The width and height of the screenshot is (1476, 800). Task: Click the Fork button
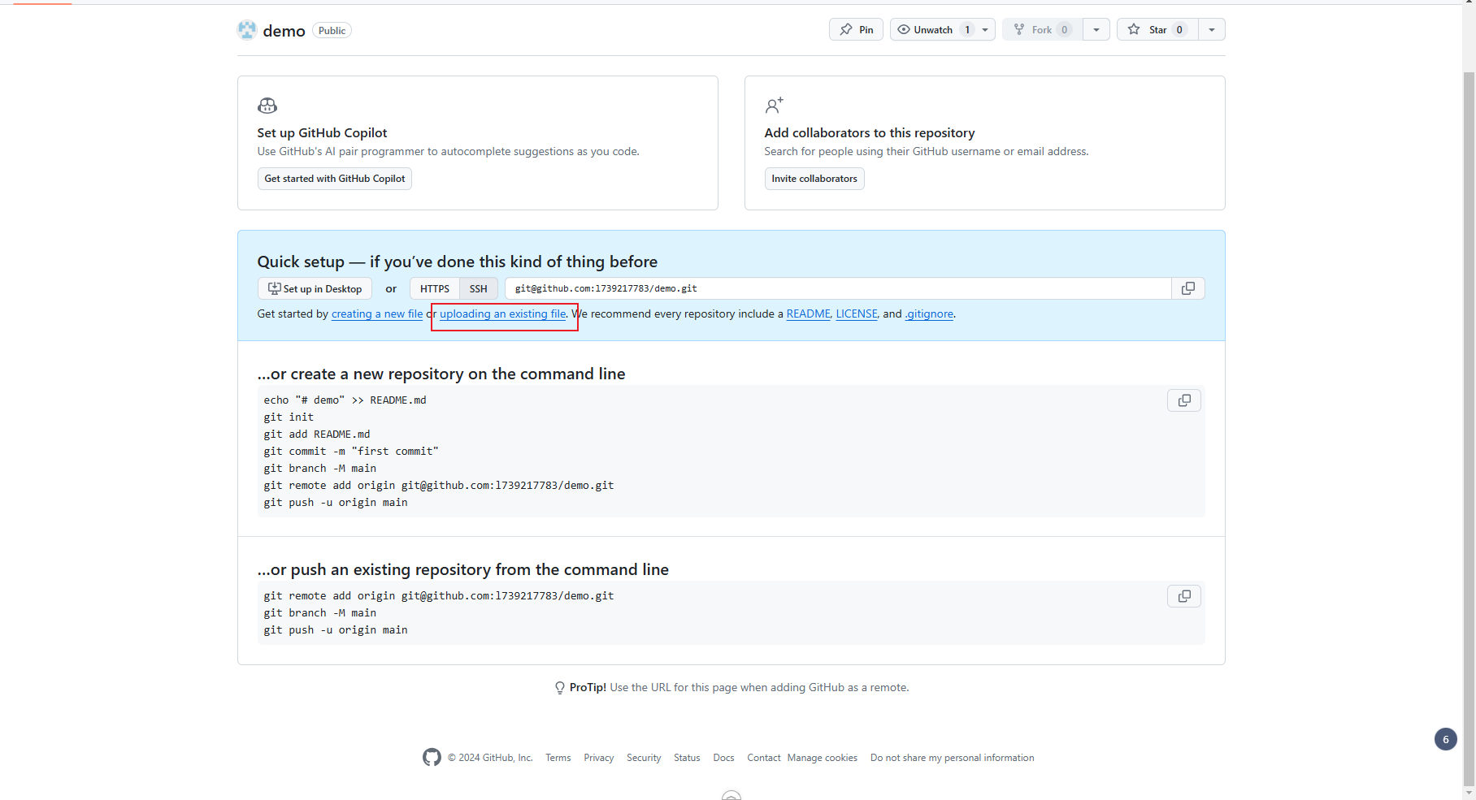pos(1042,30)
